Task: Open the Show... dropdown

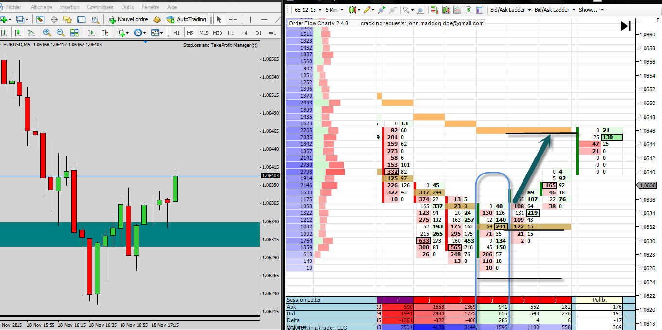Action: [591, 9]
